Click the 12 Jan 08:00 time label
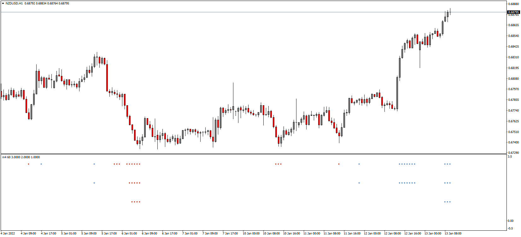 click(x=392, y=234)
